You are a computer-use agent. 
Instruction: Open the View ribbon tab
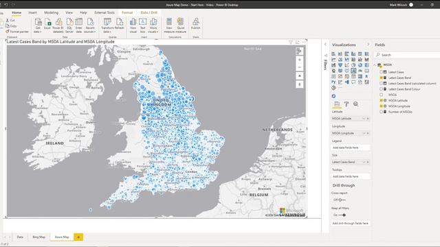pyautogui.click(x=69, y=12)
